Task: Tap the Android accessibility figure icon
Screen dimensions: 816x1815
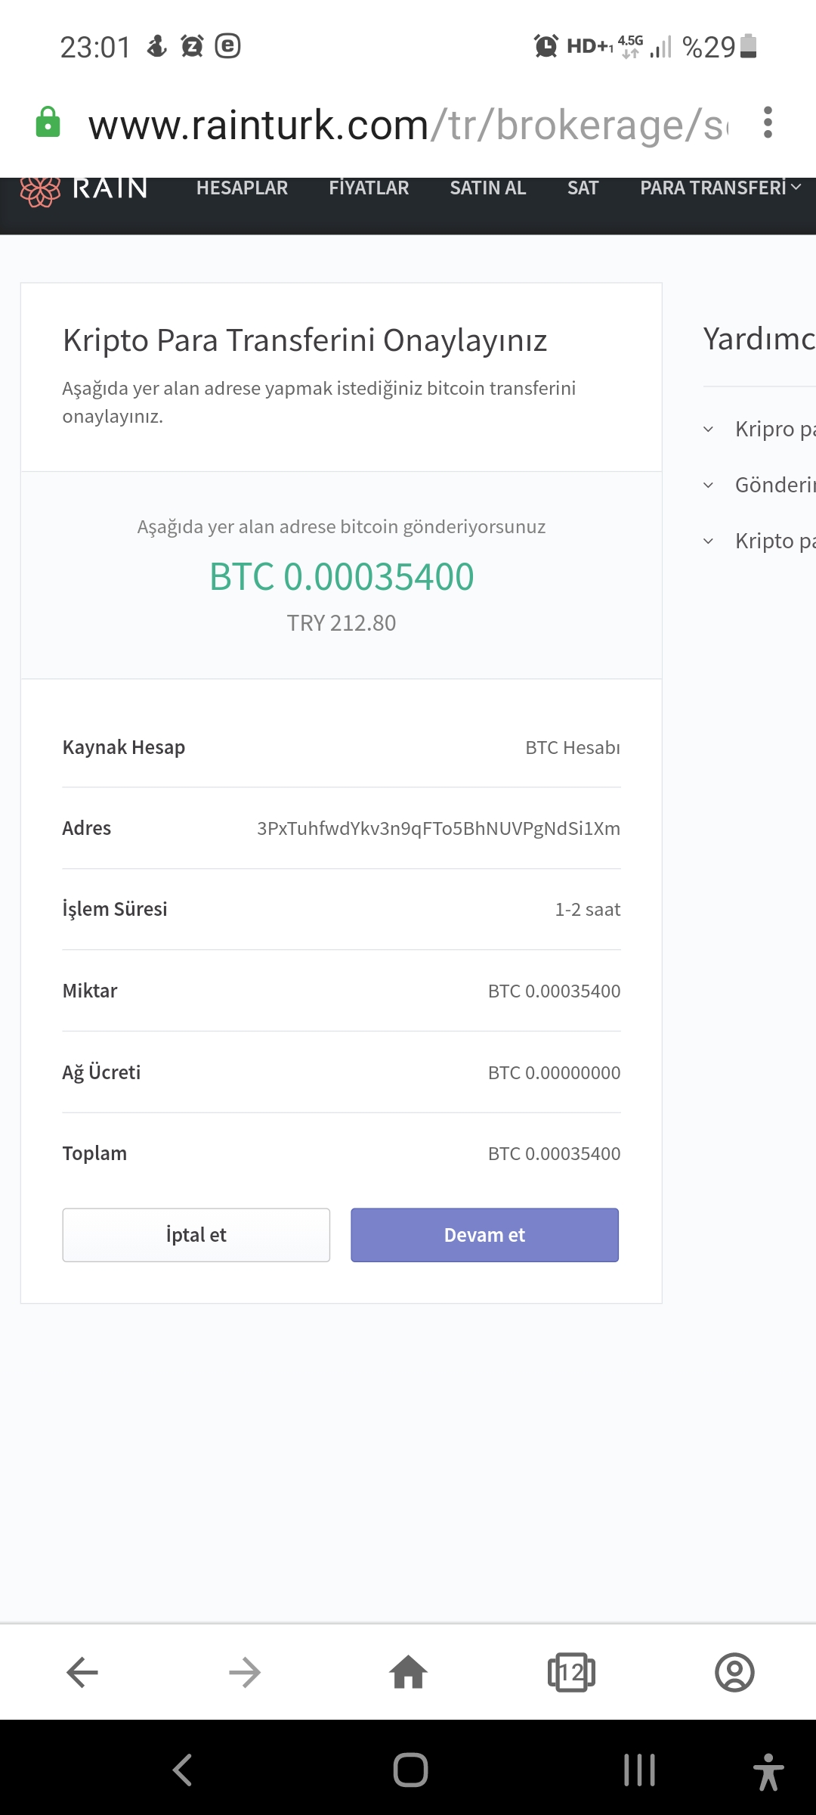Action: 768,1770
